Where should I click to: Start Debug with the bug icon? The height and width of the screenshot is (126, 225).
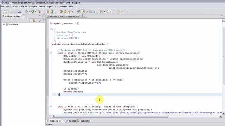pyautogui.click(x=26, y=12)
